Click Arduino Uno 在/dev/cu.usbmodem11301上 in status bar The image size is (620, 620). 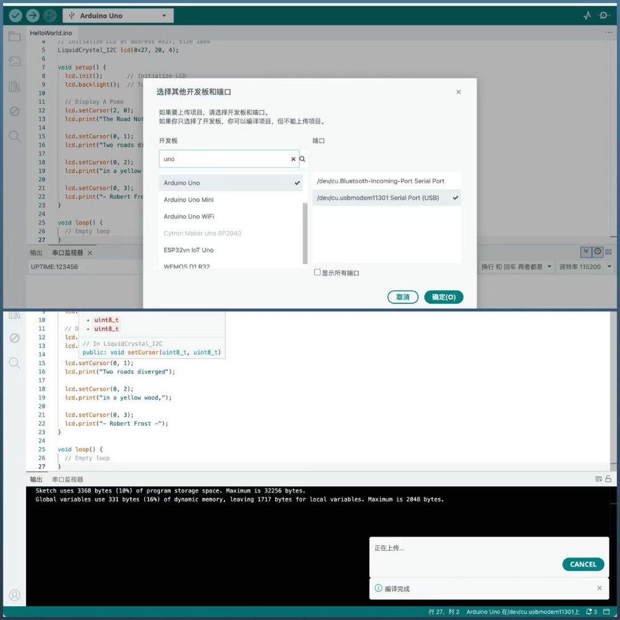[x=523, y=612]
